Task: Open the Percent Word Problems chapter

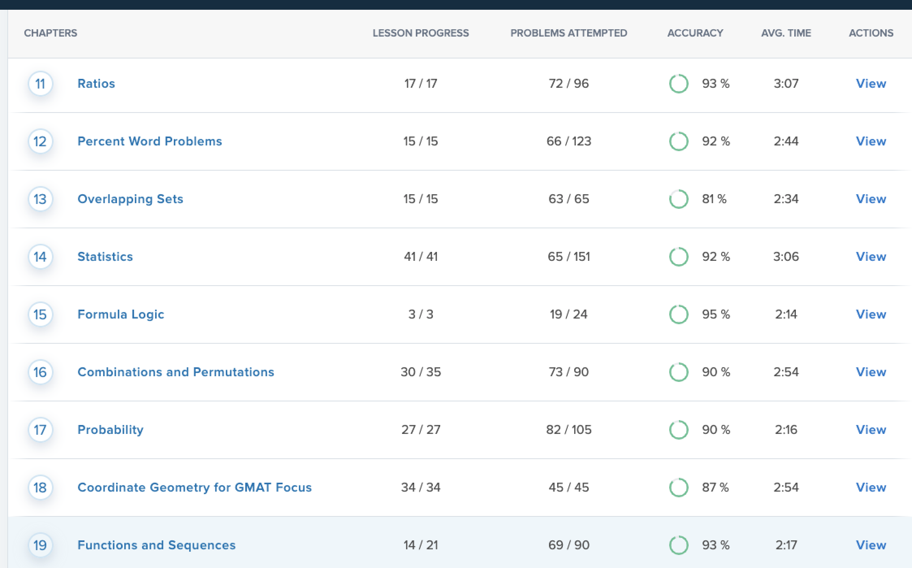Action: 149,141
